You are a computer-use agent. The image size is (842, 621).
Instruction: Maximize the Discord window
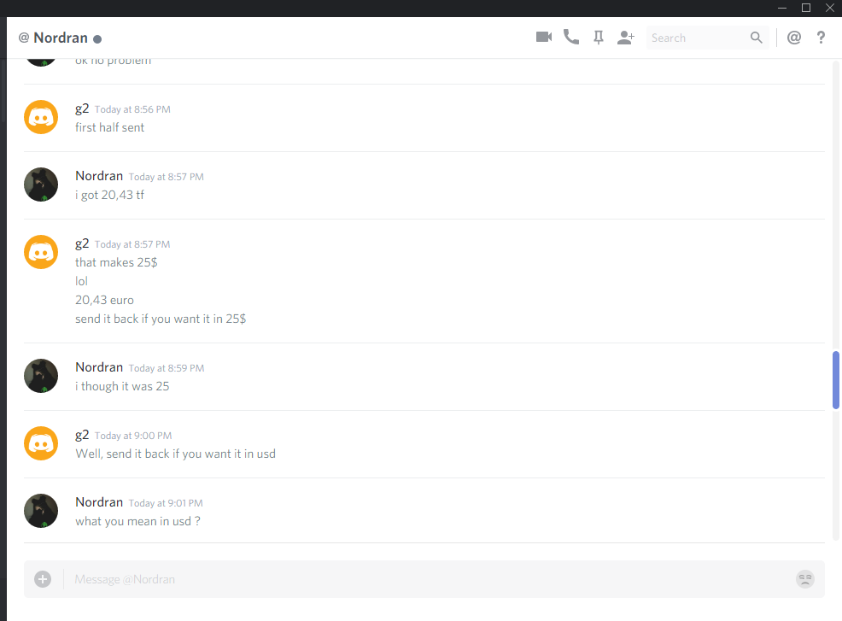click(806, 8)
